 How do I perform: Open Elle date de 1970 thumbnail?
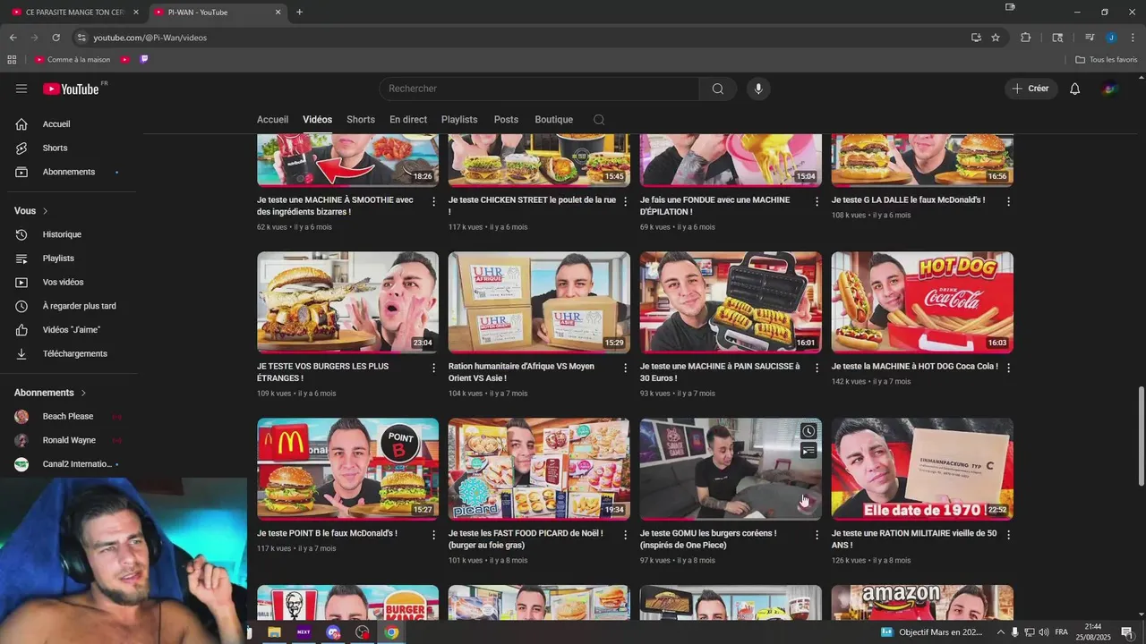point(922,469)
